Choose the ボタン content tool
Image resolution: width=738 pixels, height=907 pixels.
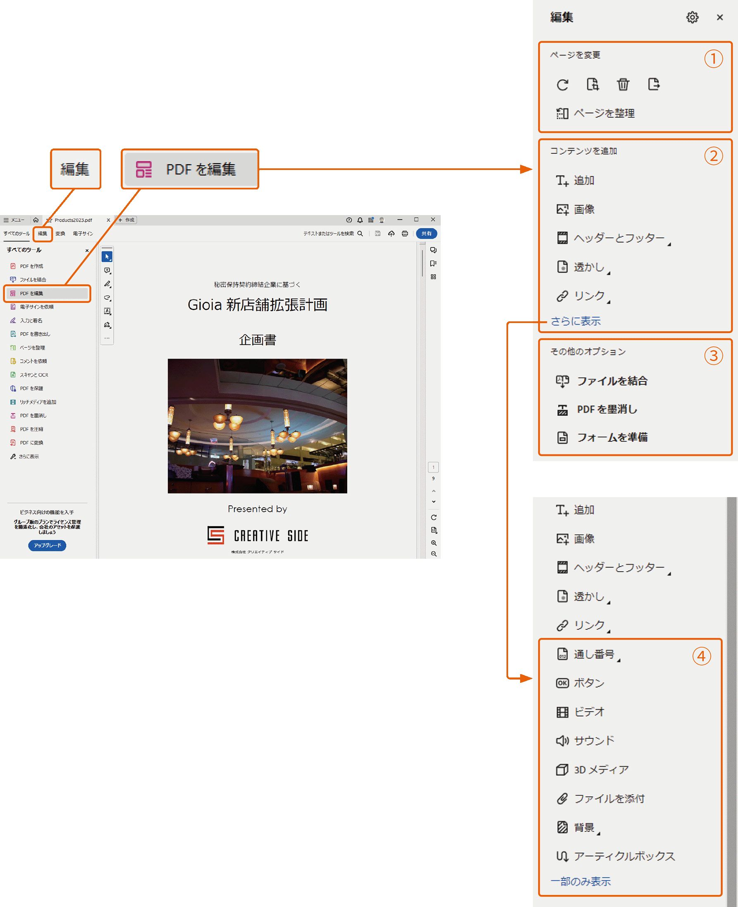pos(580,683)
